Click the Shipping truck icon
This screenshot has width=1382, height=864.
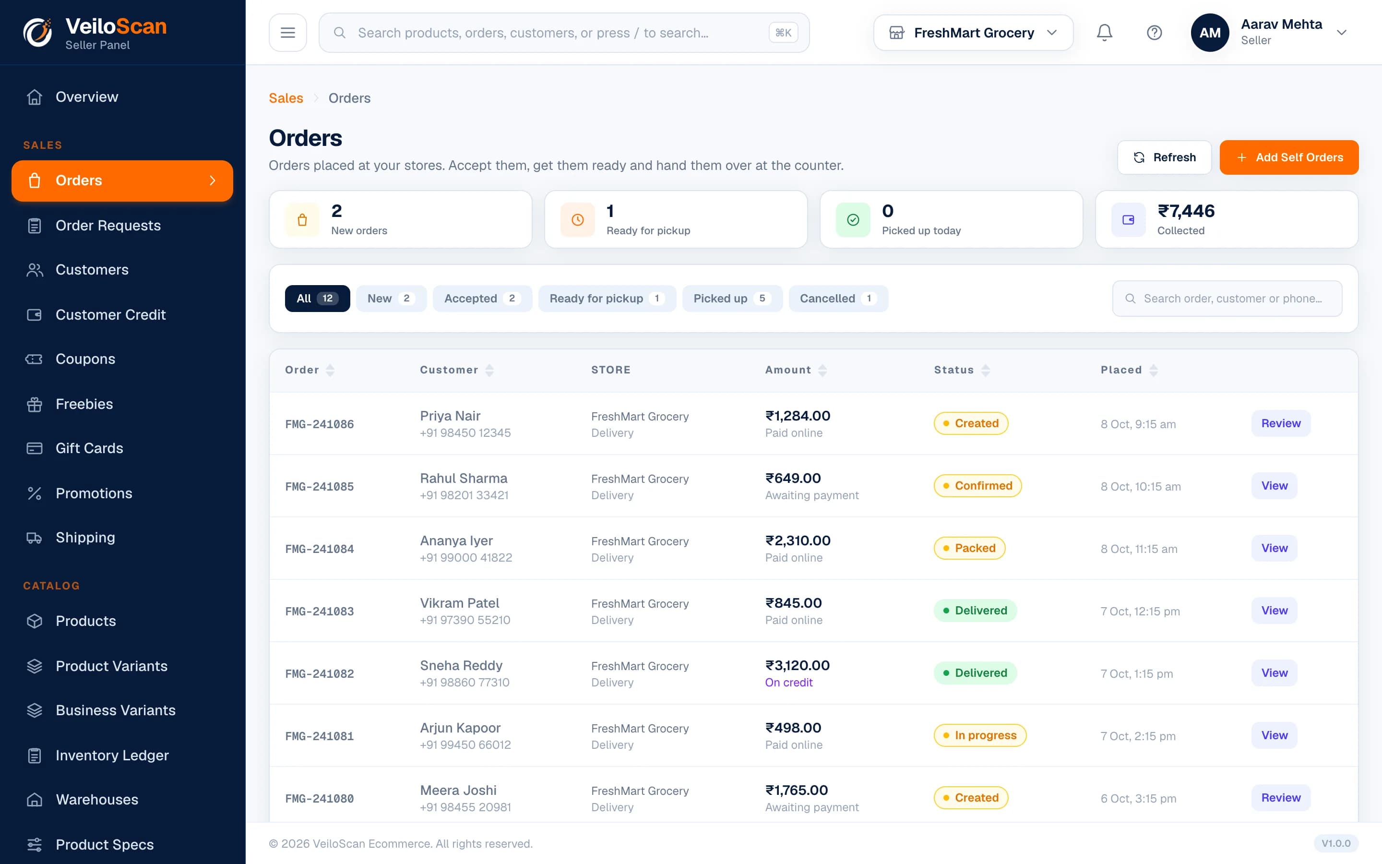pos(34,538)
